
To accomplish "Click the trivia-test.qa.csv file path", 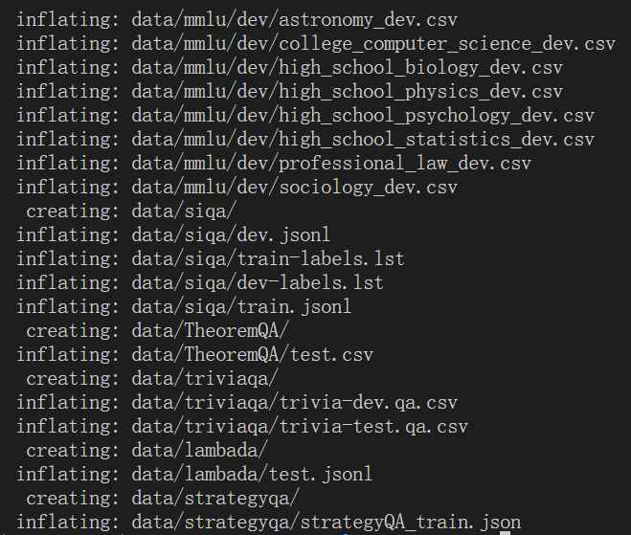I will coord(300,426).
